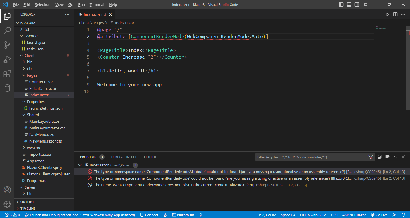Open the Help menu
Screen dimensions: 410x218
(113, 4)
